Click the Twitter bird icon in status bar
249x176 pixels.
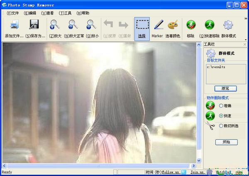(184, 172)
